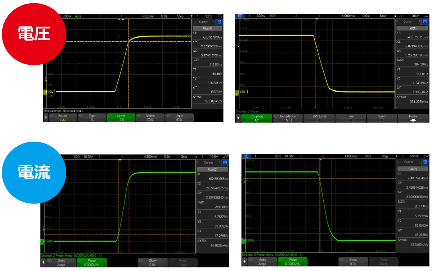Click blue sidebar list icon beside Rise(1) cursor panel

point(220,22)
